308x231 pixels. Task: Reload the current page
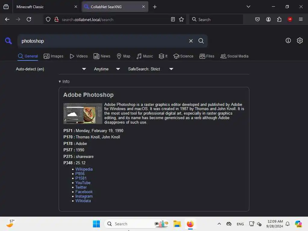29,19
